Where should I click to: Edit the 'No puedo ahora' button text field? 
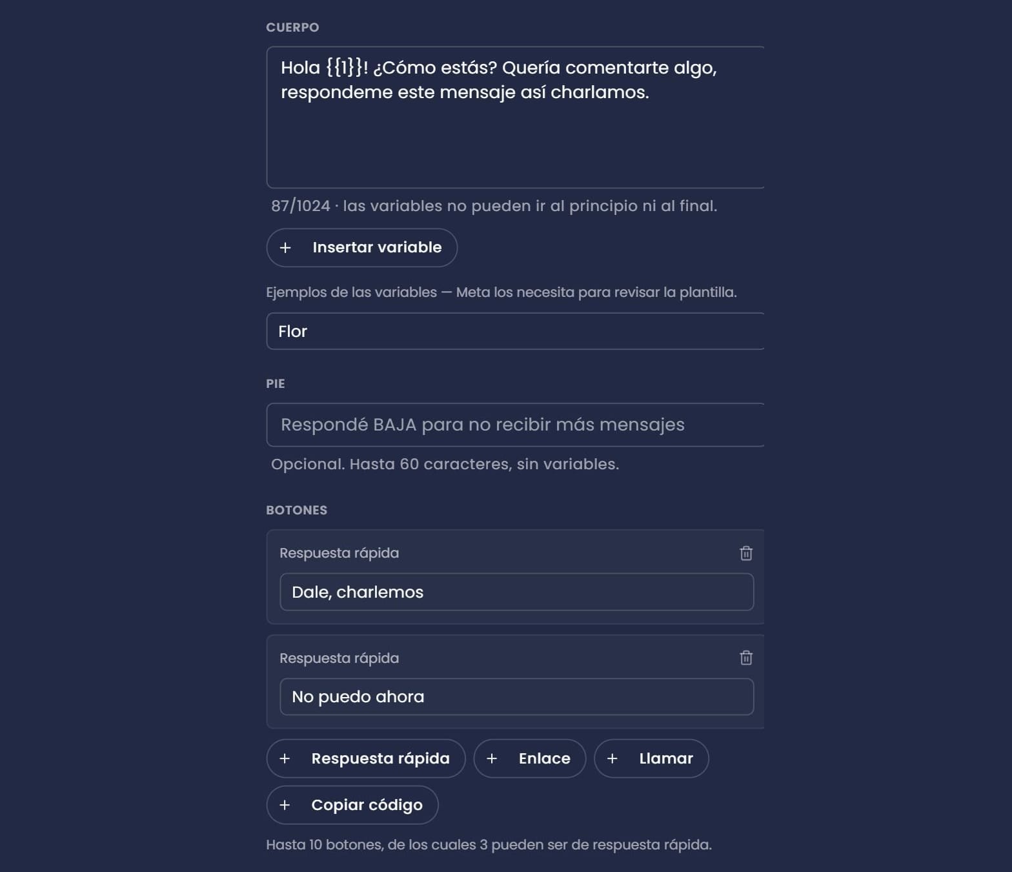click(x=517, y=696)
